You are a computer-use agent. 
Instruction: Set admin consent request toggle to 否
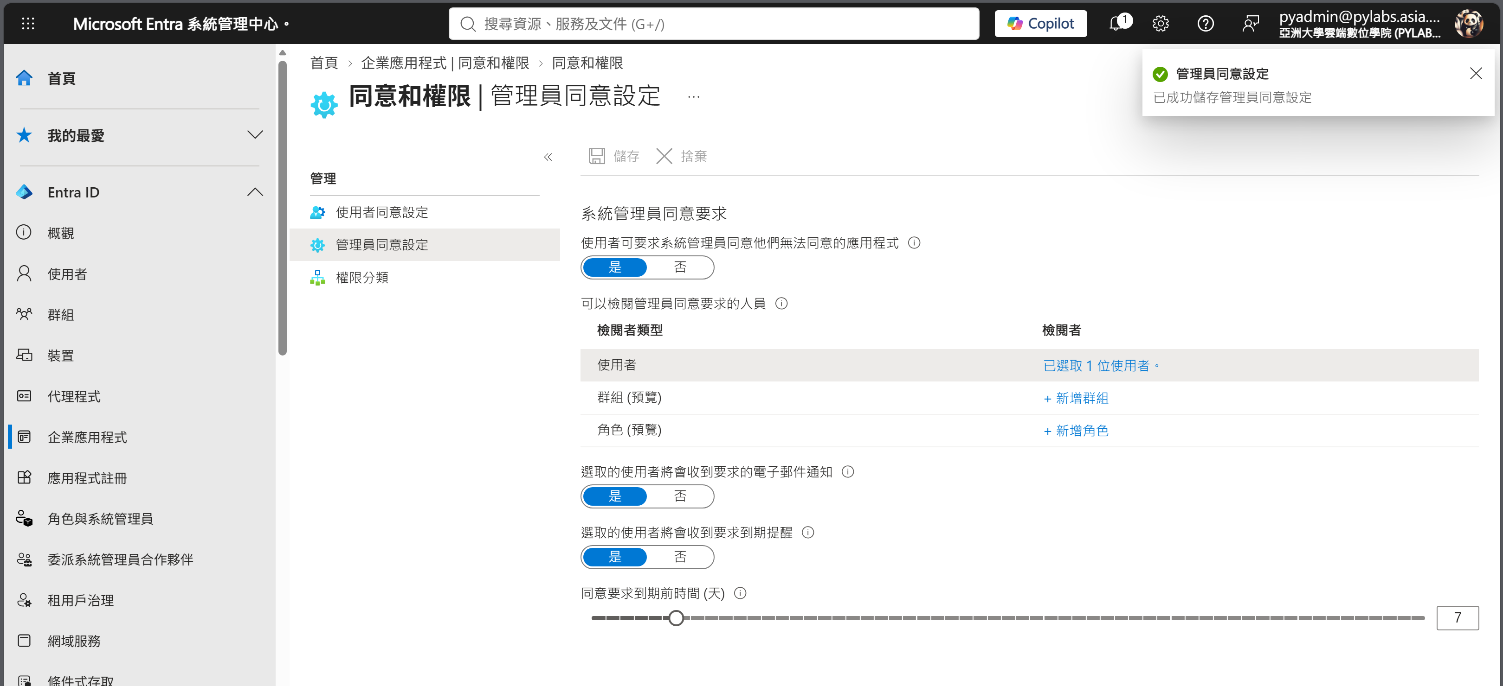(x=680, y=267)
